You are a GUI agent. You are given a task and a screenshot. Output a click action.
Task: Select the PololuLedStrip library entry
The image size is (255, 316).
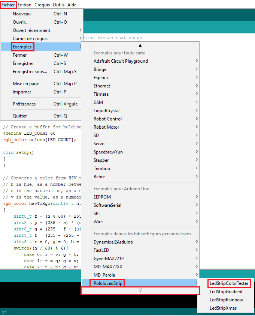pyautogui.click(x=140, y=283)
